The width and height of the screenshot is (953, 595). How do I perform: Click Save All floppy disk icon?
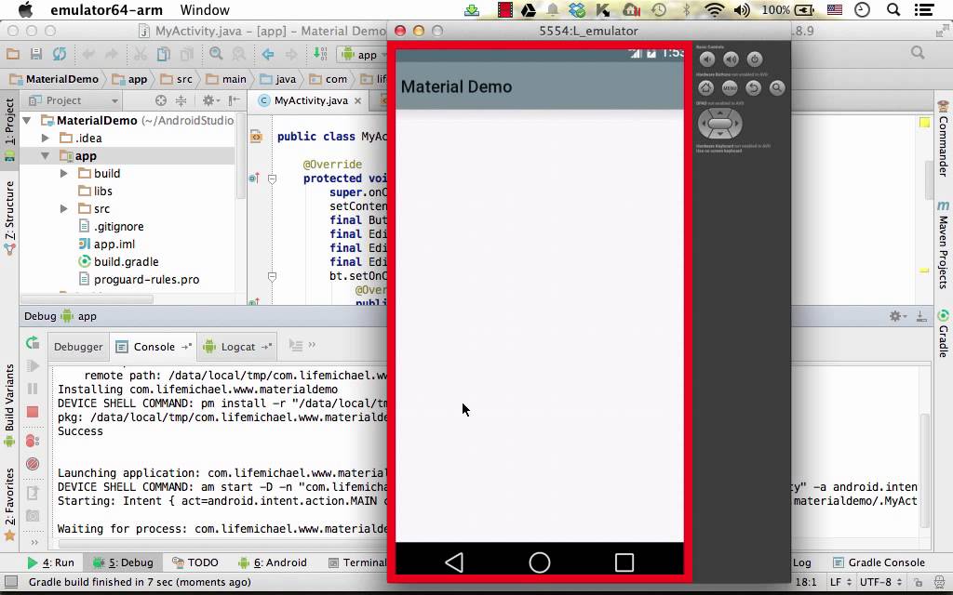[36, 54]
